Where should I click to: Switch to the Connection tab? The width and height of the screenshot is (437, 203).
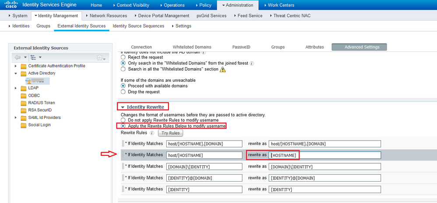click(141, 47)
